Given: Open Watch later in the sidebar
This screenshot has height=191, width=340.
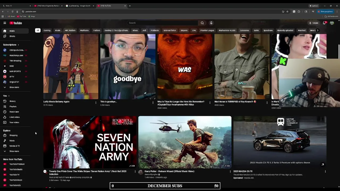Looking at the screenshot, I should pos(14,112).
